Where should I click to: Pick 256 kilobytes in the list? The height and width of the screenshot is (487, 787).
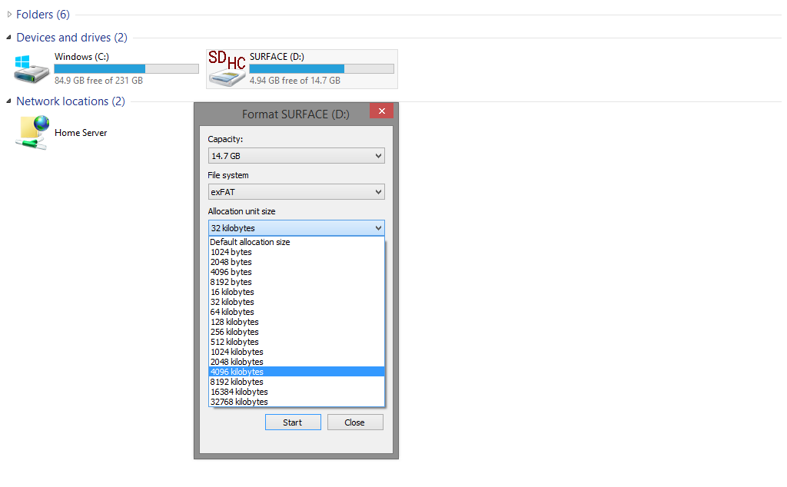tap(296, 332)
